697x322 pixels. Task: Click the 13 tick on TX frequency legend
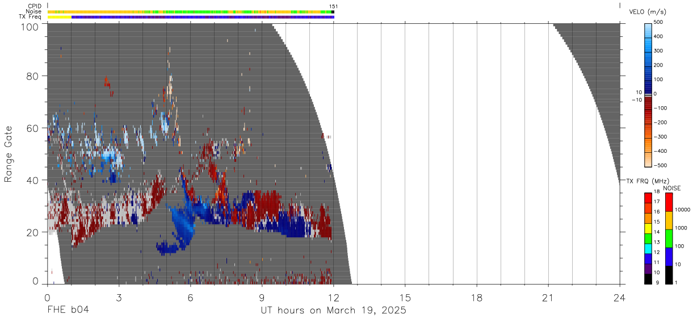click(656, 242)
